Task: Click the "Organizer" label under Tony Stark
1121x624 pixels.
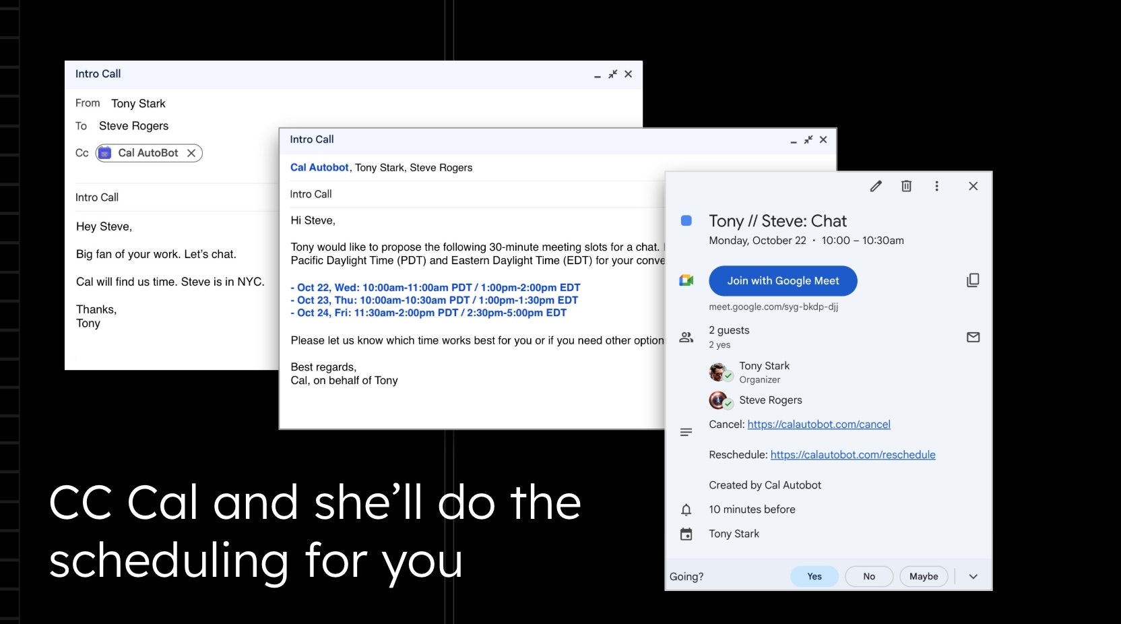Action: 759,380
